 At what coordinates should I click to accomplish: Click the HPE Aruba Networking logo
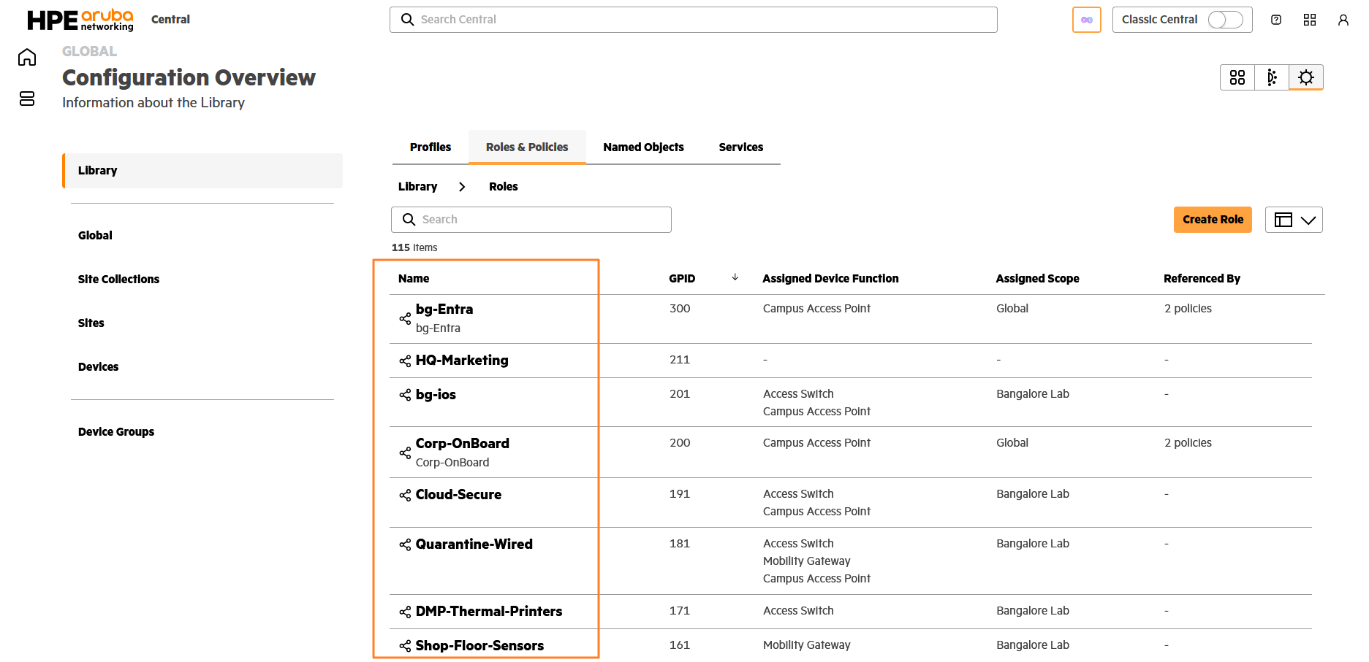click(x=80, y=20)
